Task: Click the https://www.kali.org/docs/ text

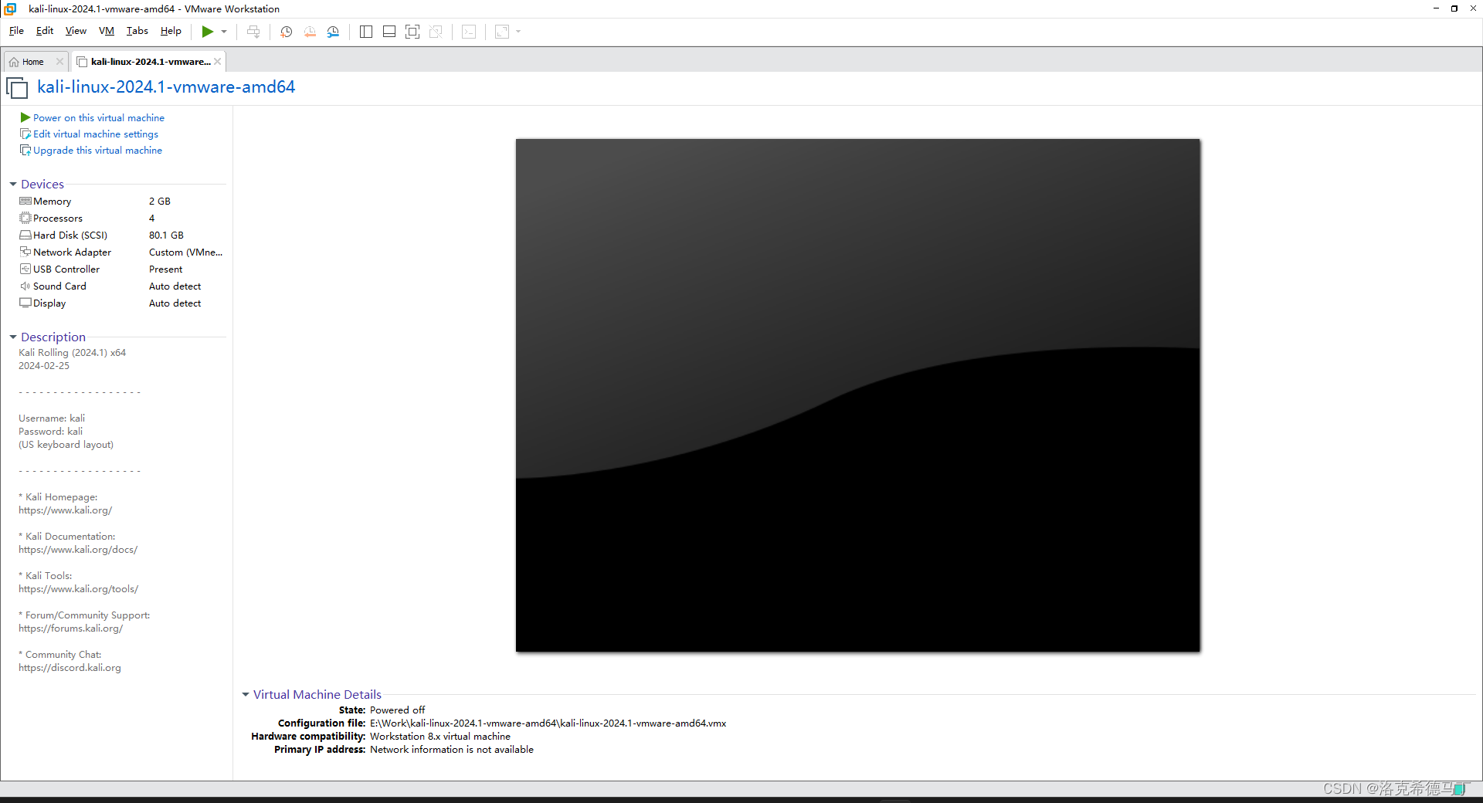Action: 78,550
